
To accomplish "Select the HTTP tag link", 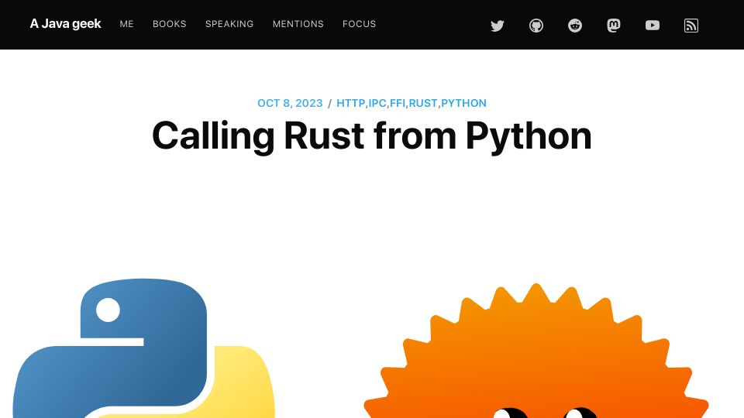I will click(x=350, y=103).
